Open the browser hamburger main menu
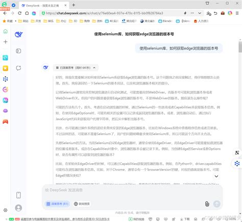This screenshot has height=222, width=242. point(237,13)
